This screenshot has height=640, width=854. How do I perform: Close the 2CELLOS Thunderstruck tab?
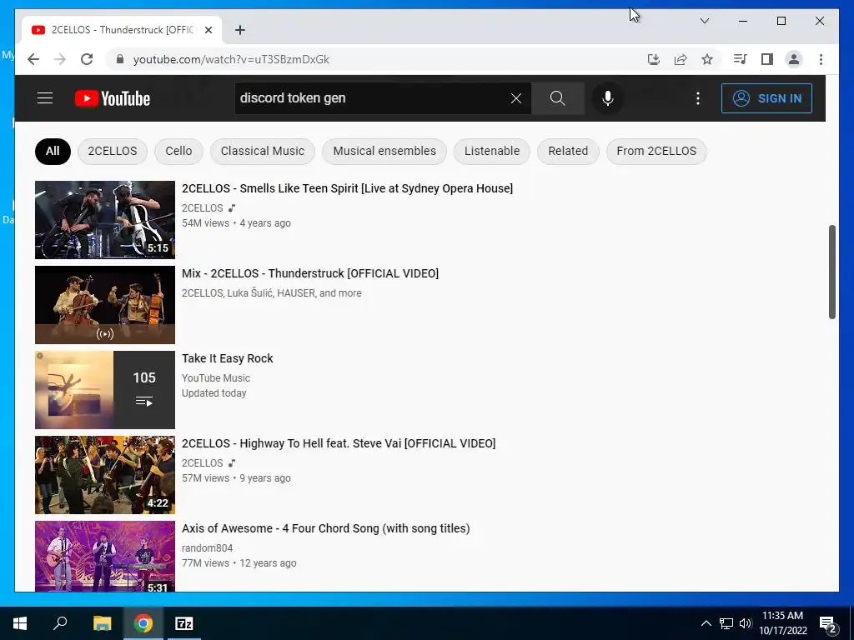[x=208, y=30]
